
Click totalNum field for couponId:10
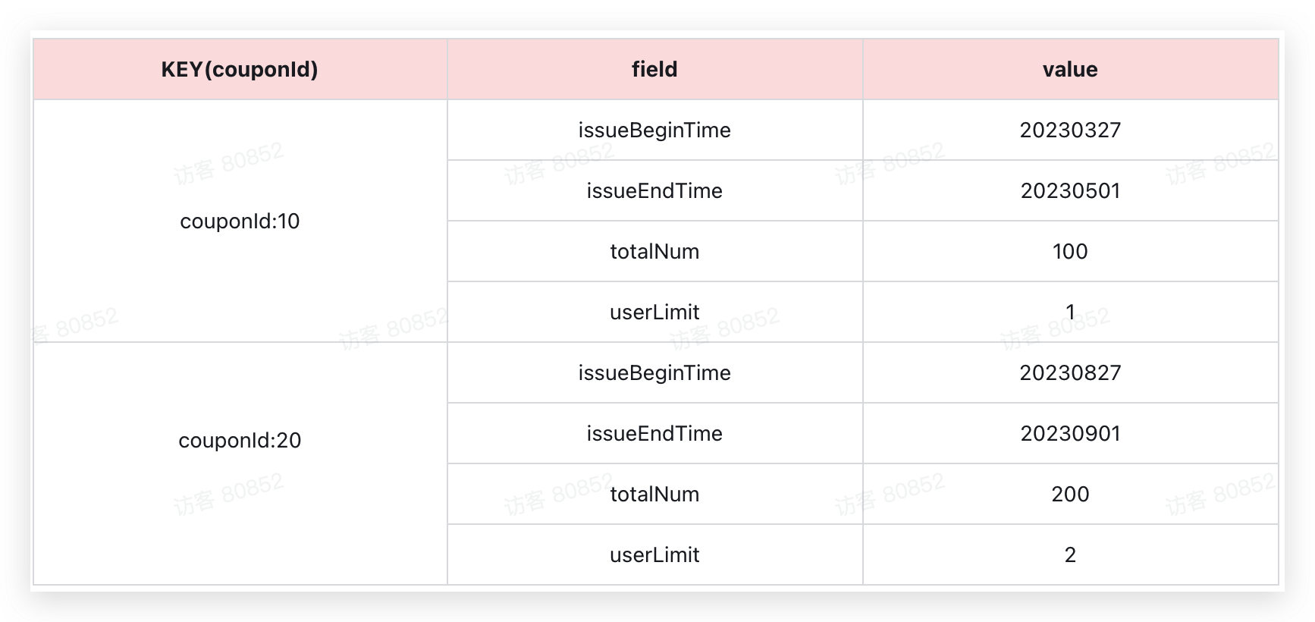(654, 252)
